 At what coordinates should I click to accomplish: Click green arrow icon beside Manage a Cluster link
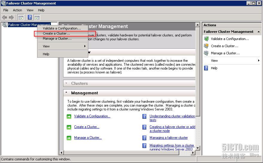[x=69, y=138]
